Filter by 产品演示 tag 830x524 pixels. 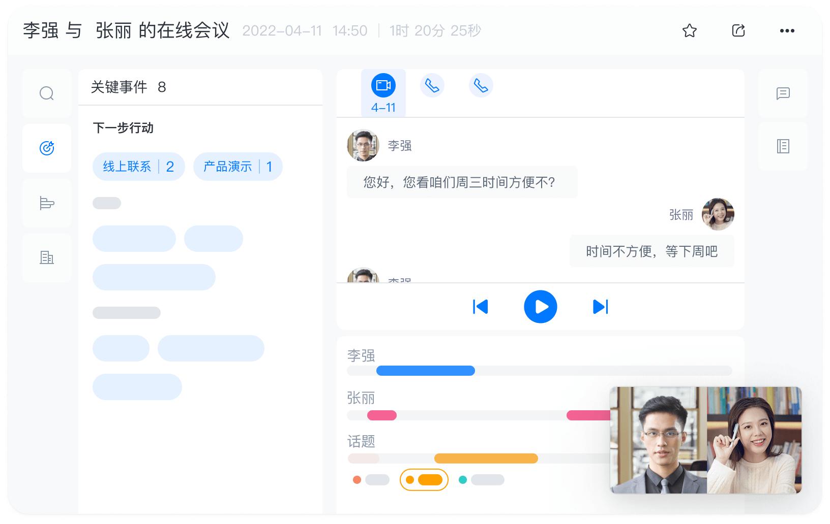(x=238, y=167)
